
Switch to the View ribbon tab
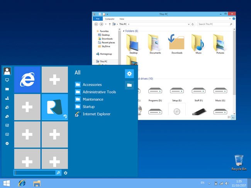(122, 18)
